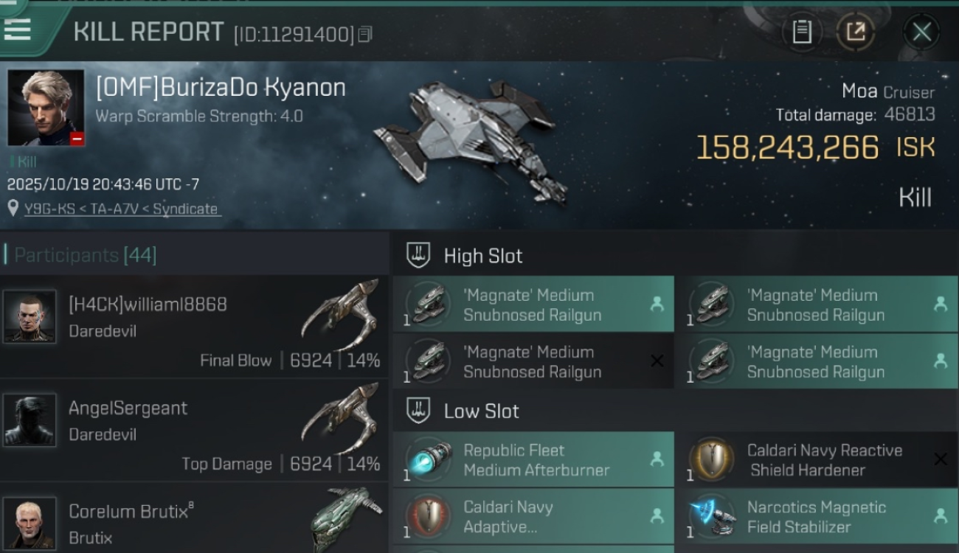Copy the kill report ID

[x=365, y=34]
